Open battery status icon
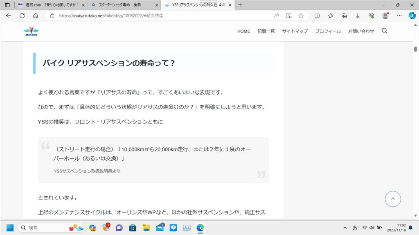 click(379, 228)
